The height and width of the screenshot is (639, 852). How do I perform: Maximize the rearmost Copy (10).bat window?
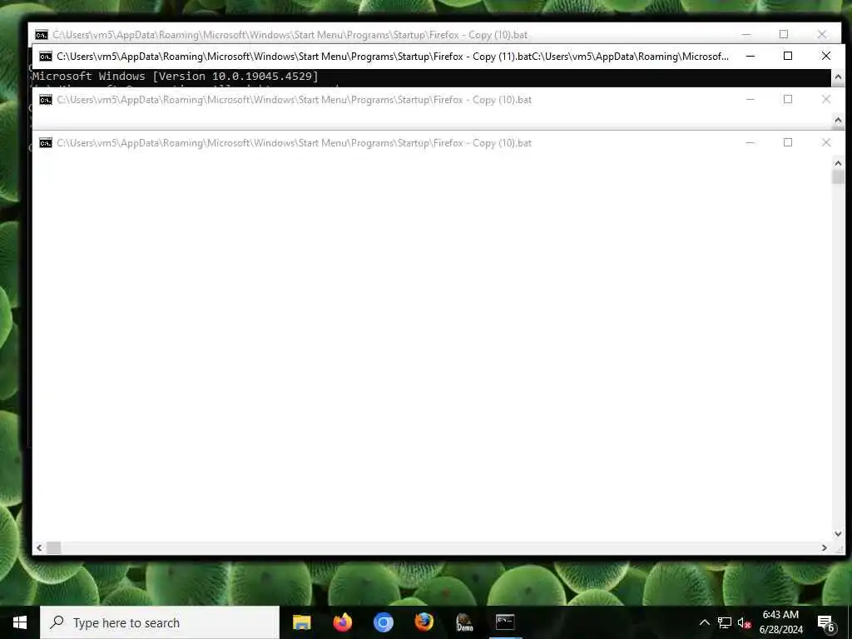point(784,34)
